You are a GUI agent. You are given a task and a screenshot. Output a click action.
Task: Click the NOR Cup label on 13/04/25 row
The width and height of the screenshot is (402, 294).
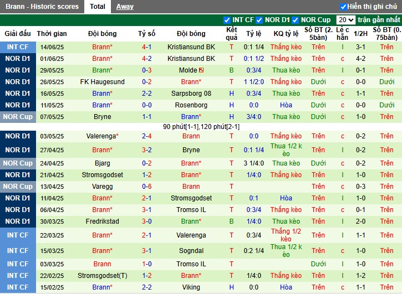pos(18,187)
